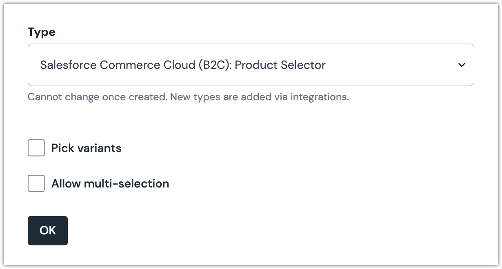Viewport: 502px width, 269px height.
Task: Click the "New types are added via integrations" note
Action: (259, 97)
